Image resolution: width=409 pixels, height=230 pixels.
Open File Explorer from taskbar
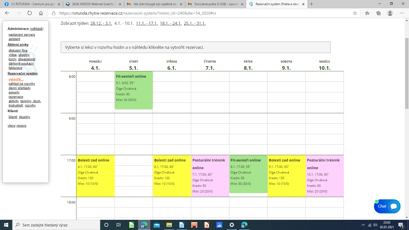click(169, 225)
